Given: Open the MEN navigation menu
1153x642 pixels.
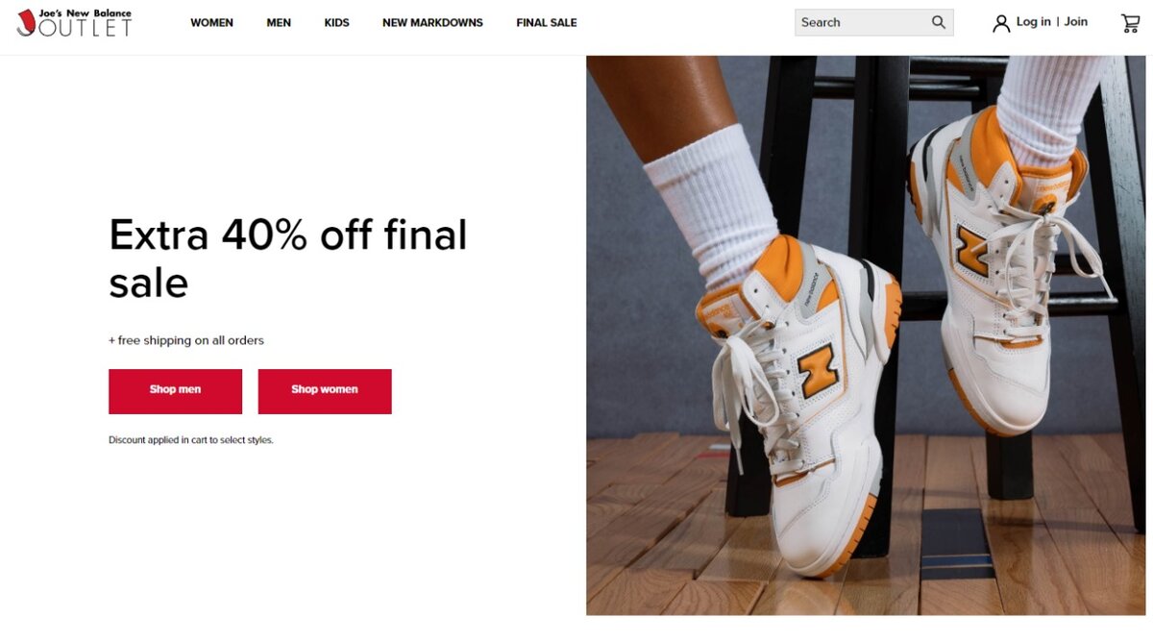Looking at the screenshot, I should [x=279, y=23].
